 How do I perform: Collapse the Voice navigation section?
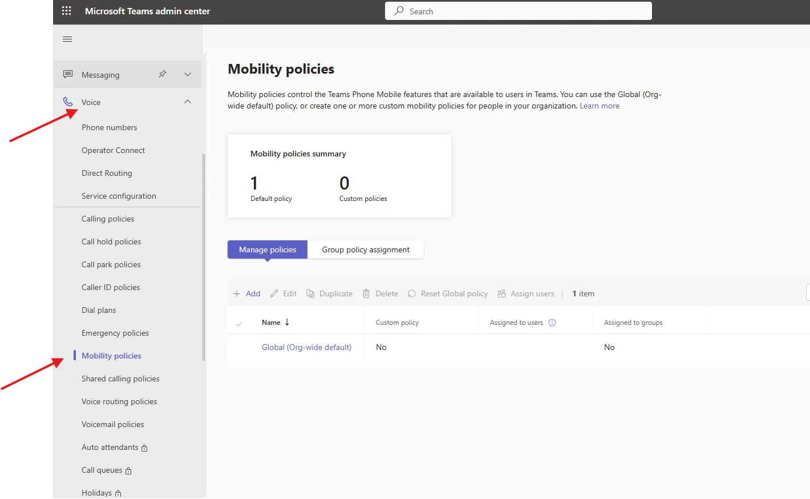tap(188, 102)
